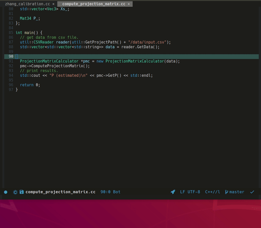Screen dimensions: 261x228
Task: Click the highlighted empty line 90
Action: (x=131, y=56)
